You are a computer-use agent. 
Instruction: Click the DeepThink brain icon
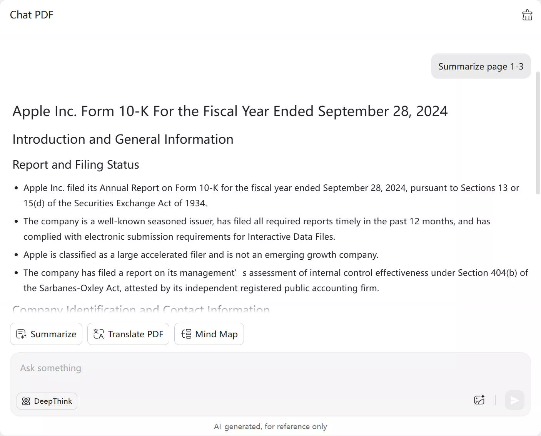pos(26,401)
